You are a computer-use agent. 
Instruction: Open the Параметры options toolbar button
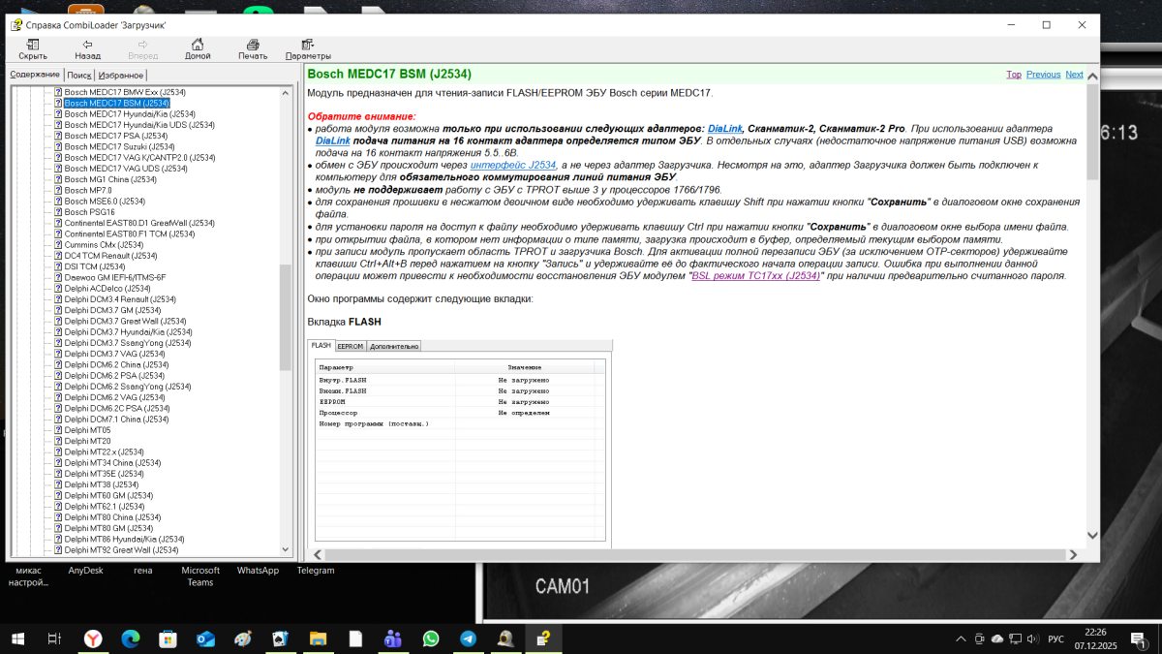308,49
